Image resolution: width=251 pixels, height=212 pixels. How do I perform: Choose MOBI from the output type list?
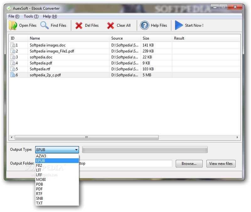coord(57,179)
